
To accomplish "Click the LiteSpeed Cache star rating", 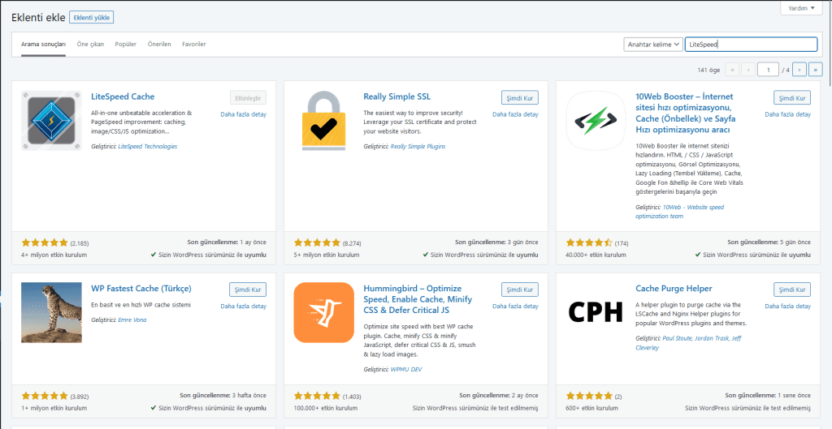I will point(45,243).
